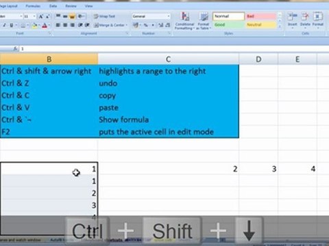Screen dimensions: 329x246
Task: Open the Formulas ribbon tab
Action: tap(33, 6)
